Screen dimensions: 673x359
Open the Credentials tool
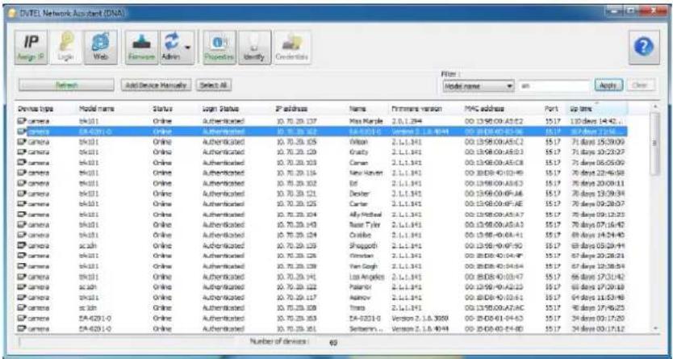pos(292,47)
